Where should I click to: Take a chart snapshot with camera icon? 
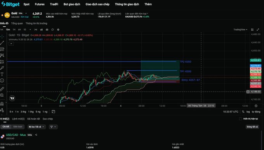(x=47, y=30)
